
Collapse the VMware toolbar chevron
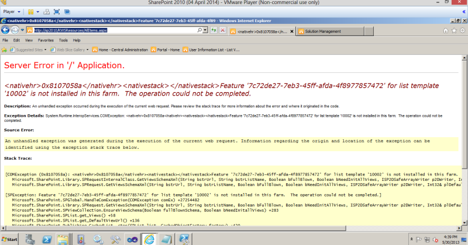click(x=464, y=12)
